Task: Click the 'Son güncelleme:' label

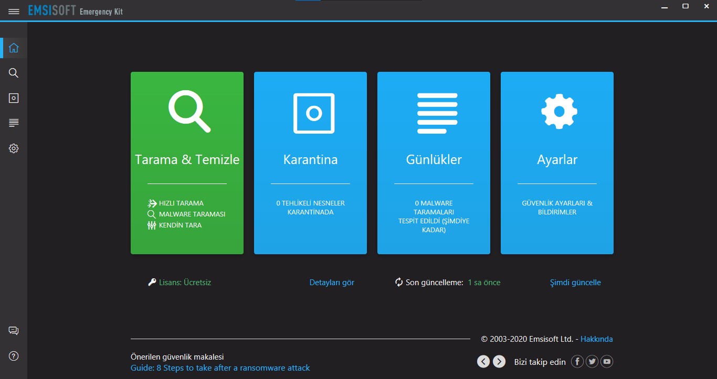Action: [435, 283]
